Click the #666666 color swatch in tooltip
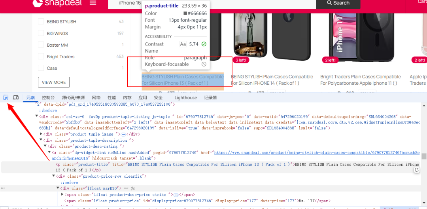This screenshot has height=209, width=427. [x=185, y=13]
